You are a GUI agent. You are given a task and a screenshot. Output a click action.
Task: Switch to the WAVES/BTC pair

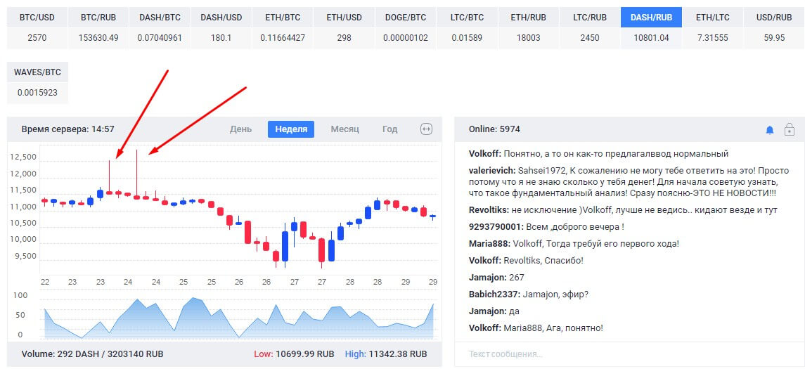click(37, 82)
